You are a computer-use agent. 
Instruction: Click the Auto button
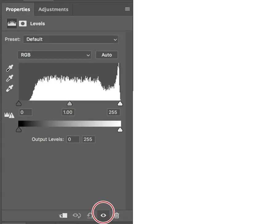pos(106,55)
